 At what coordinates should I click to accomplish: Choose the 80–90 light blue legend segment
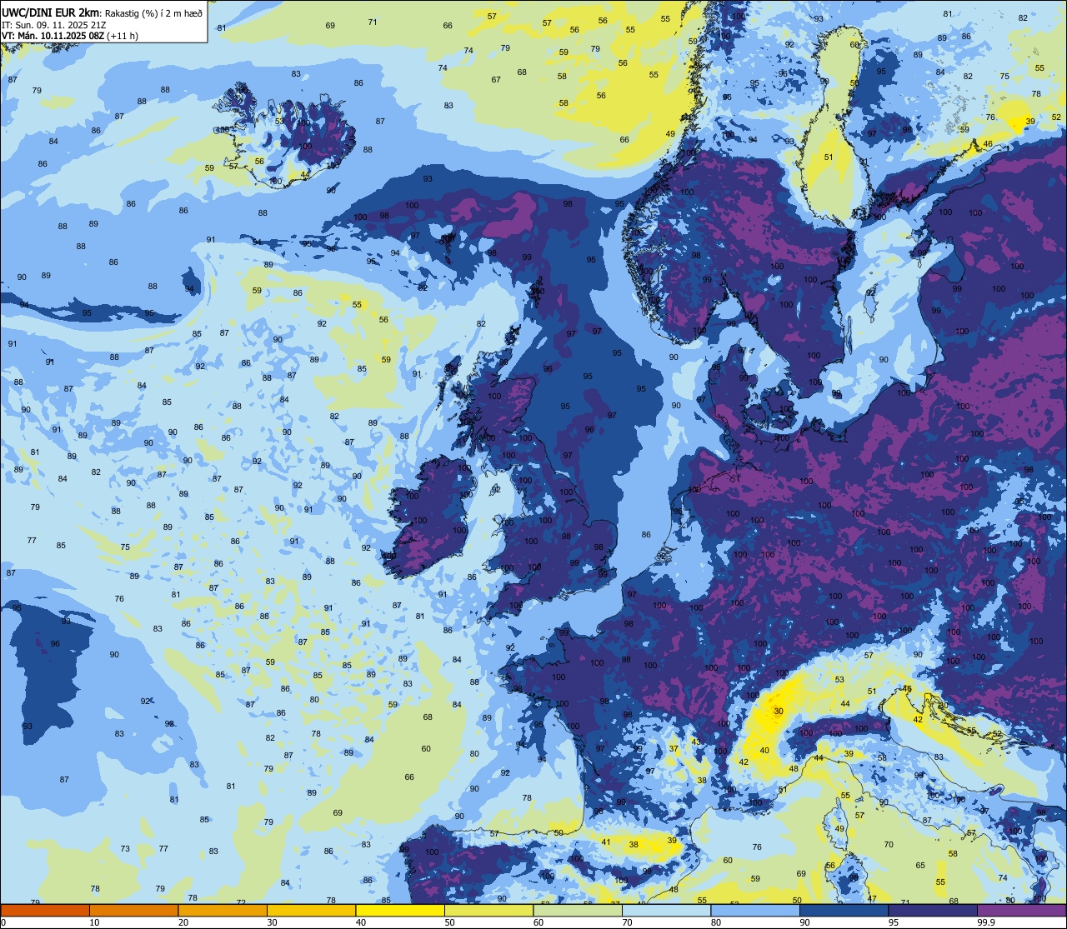755,910
